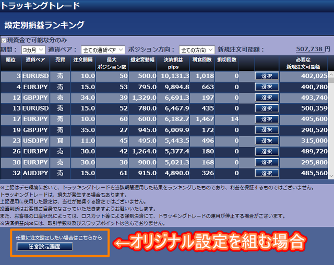
Task: Click the 485,560 required amount cell
Action: point(304,173)
